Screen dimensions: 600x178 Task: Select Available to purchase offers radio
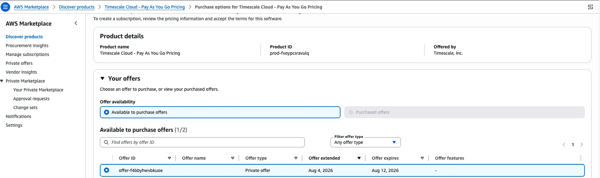(107, 112)
